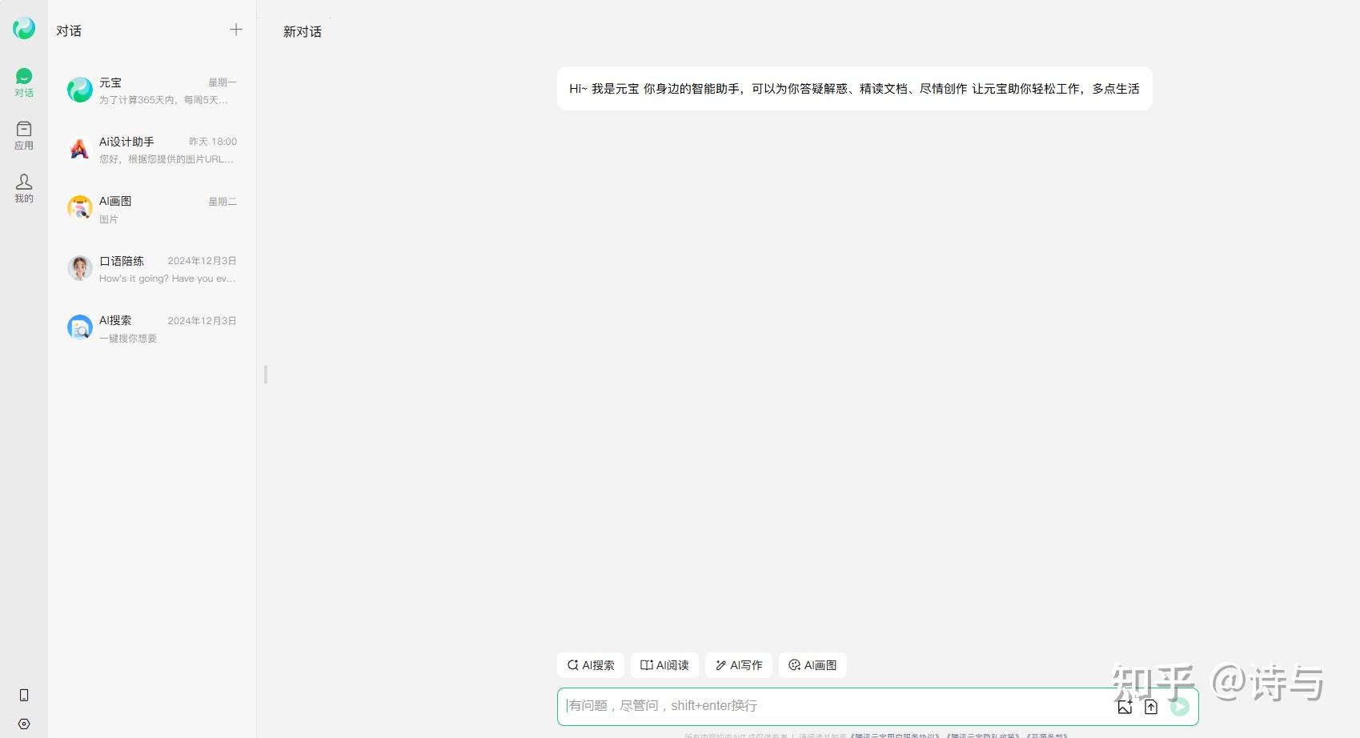Select the preview 您好，根据您提供的图片URL

click(x=166, y=159)
